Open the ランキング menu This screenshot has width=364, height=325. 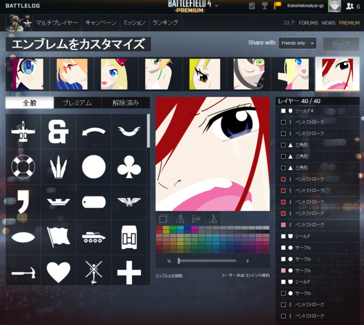166,23
